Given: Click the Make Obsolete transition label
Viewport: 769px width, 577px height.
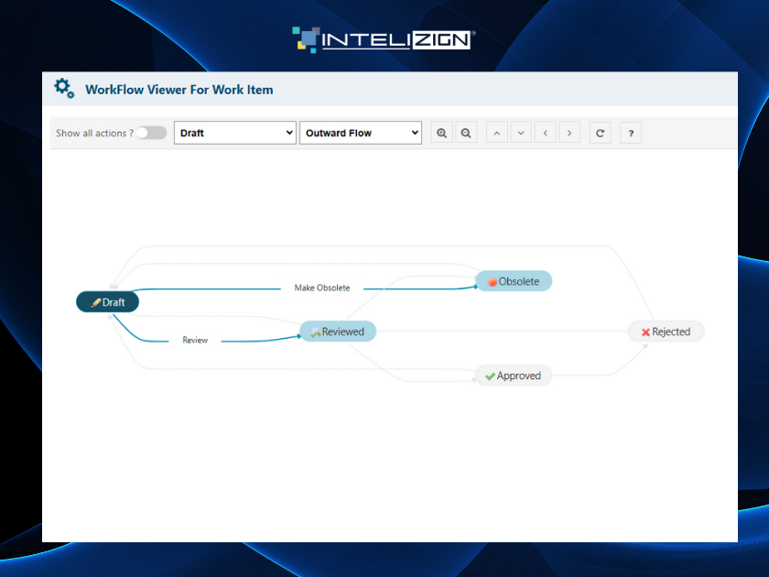Looking at the screenshot, I should 321,288.
